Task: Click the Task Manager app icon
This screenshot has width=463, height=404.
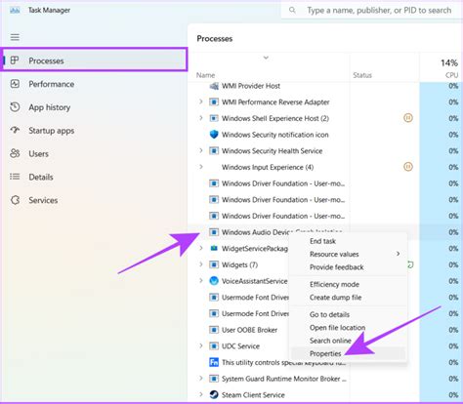Action: pos(15,10)
